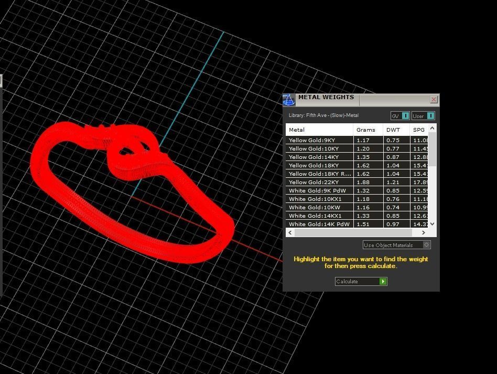Select the White Gold:14KX1 row
Screen dimensions: 497x374
pyautogui.click(x=357, y=216)
